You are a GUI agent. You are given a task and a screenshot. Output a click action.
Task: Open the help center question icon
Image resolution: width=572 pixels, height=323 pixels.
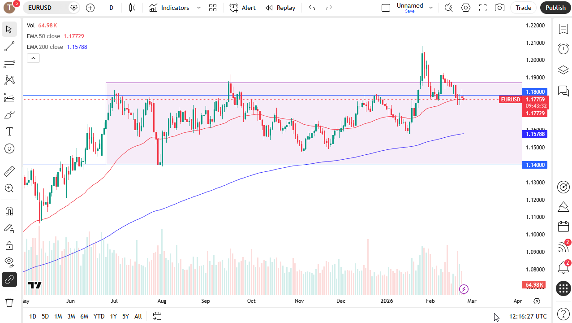coord(563,314)
